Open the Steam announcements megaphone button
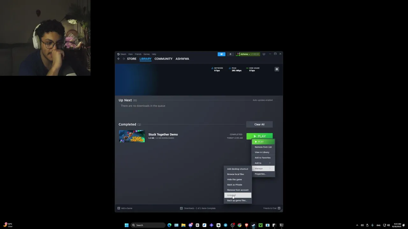408x229 pixels. pos(222,54)
